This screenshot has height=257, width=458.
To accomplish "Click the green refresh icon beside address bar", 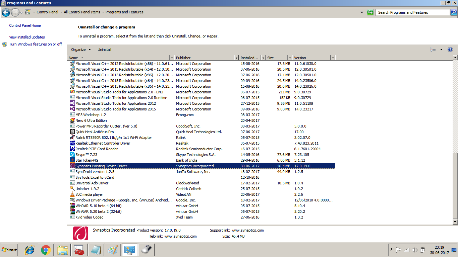I will coord(370,12).
